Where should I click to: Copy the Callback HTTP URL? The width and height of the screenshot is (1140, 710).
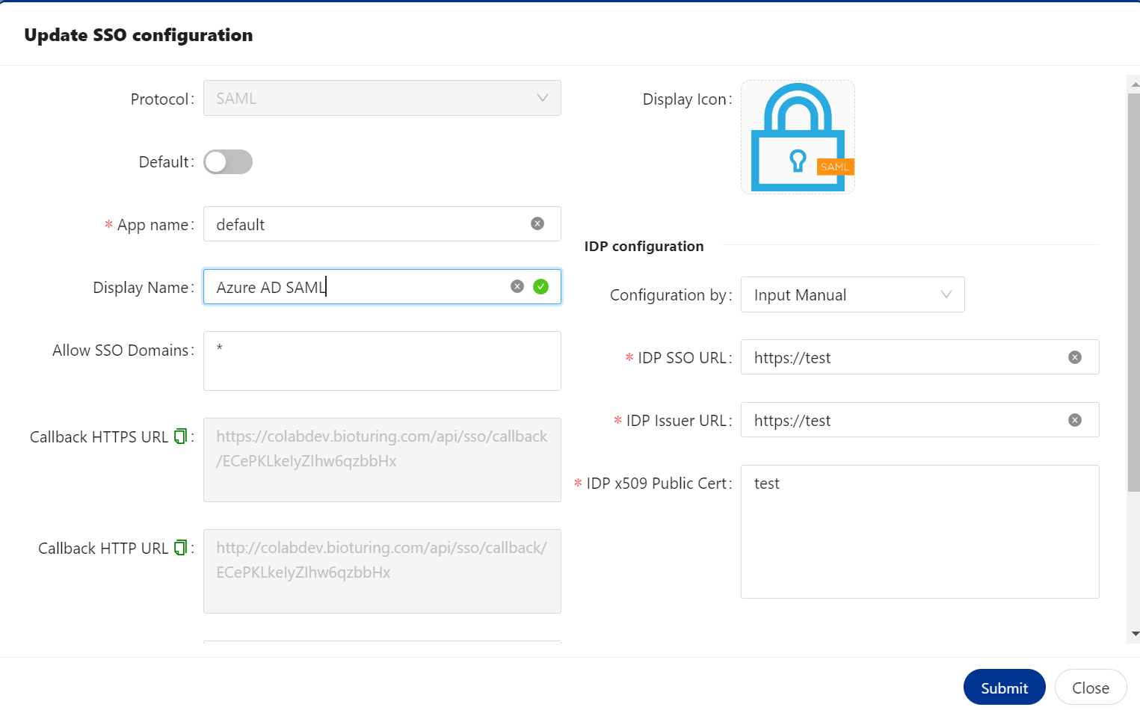click(180, 547)
